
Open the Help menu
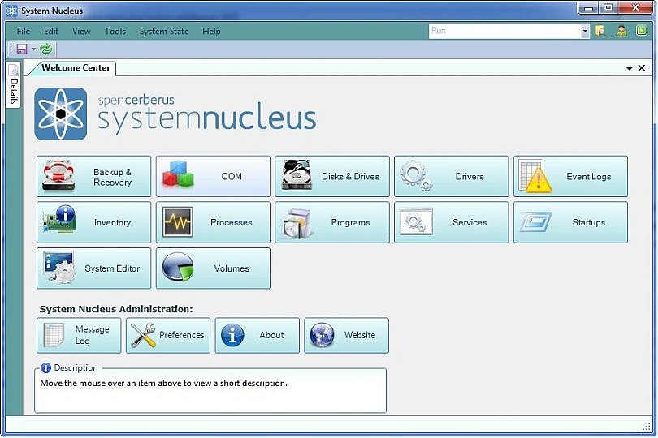[211, 32]
